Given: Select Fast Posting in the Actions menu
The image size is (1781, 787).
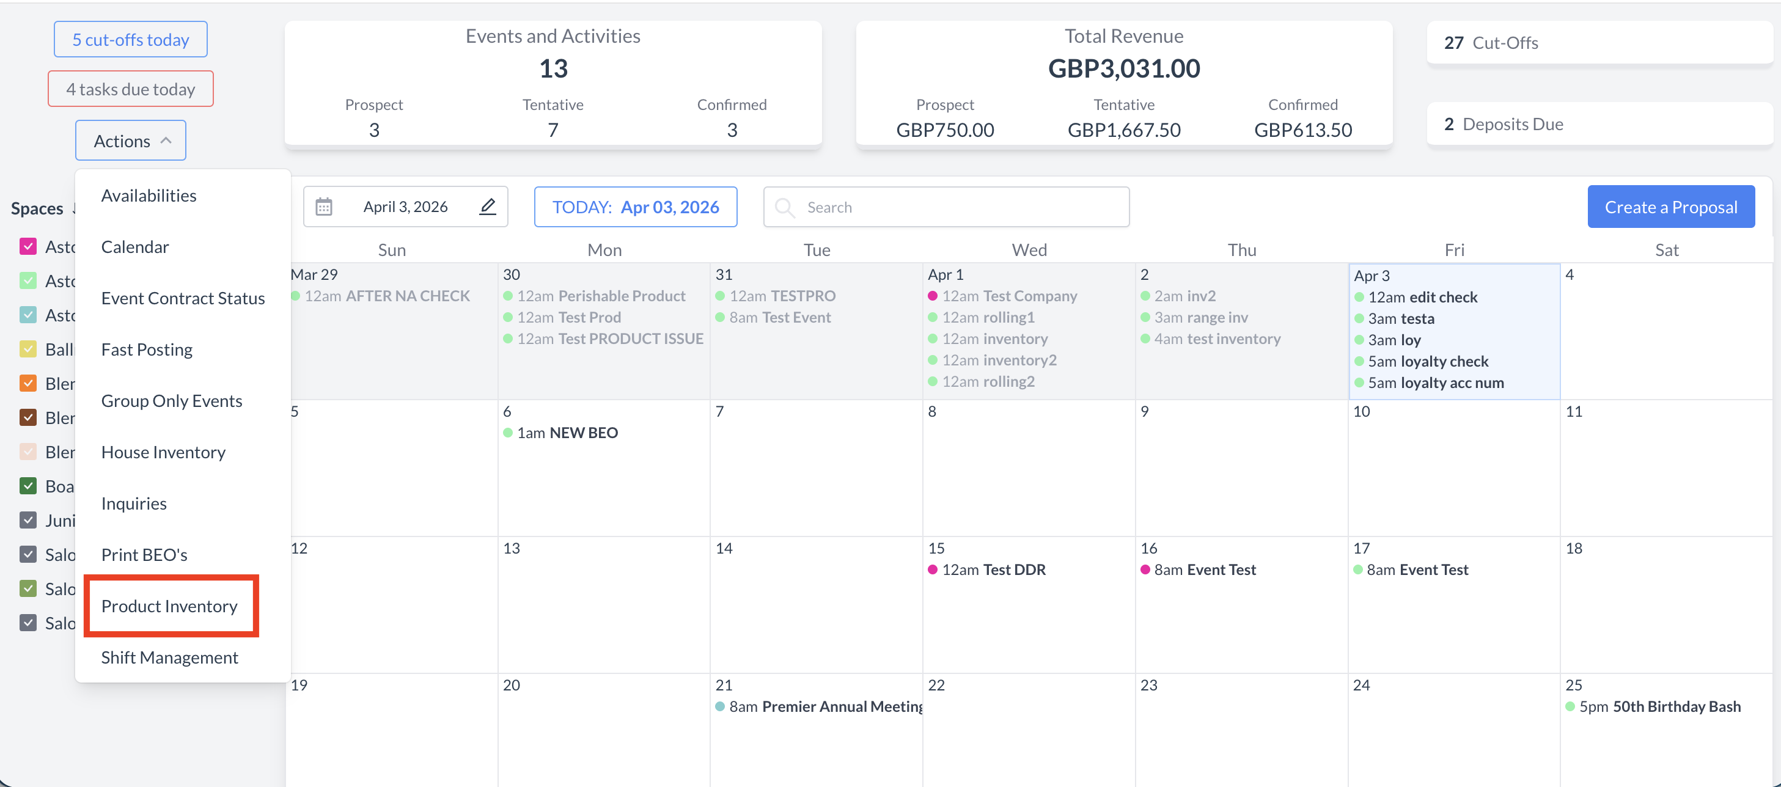Looking at the screenshot, I should tap(147, 349).
